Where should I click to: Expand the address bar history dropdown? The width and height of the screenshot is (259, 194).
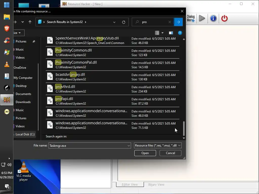click(114, 22)
